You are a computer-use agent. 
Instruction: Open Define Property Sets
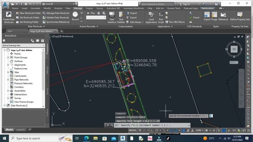tap(240, 16)
